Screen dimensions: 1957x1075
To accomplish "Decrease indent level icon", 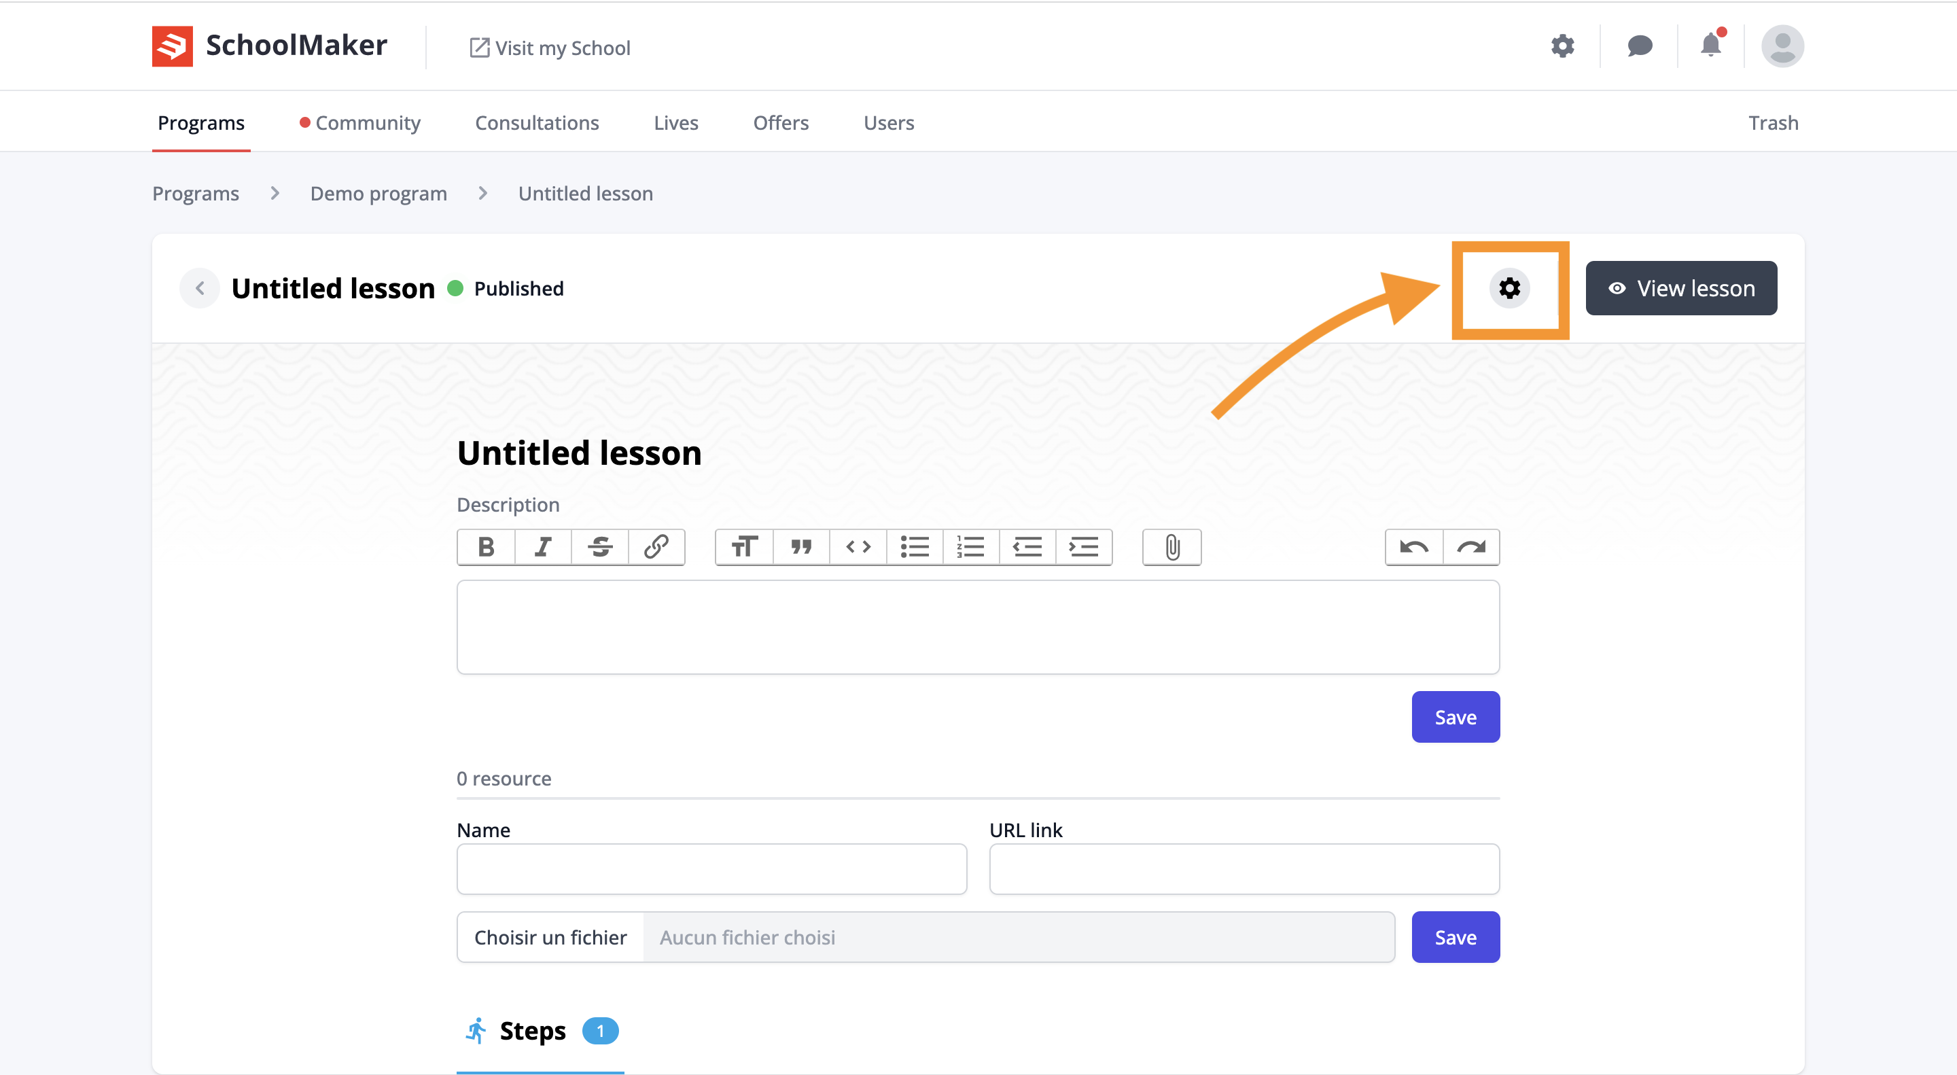I will (x=1028, y=547).
